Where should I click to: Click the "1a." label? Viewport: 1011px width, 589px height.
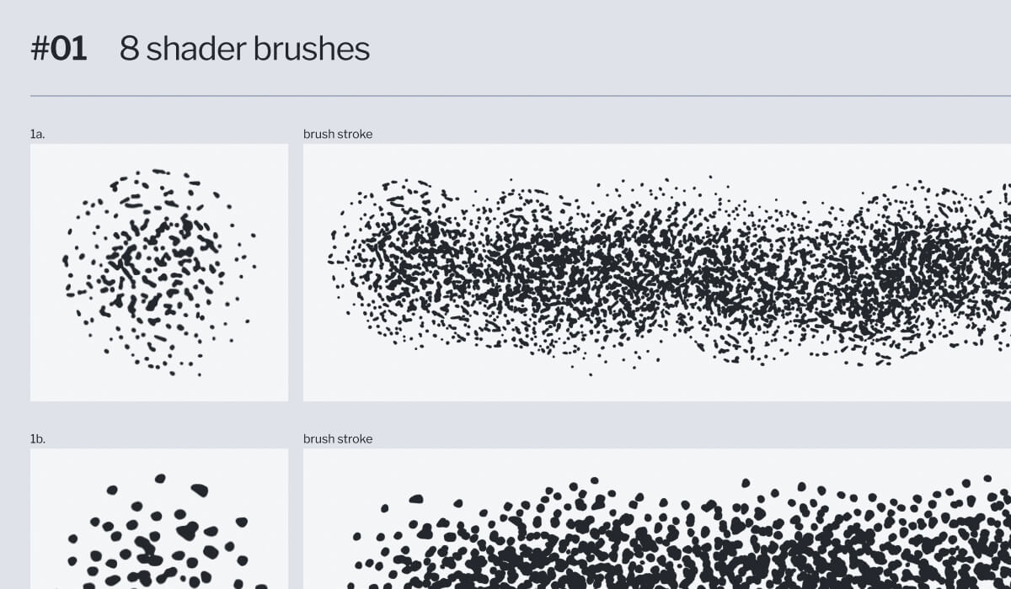pyautogui.click(x=37, y=134)
